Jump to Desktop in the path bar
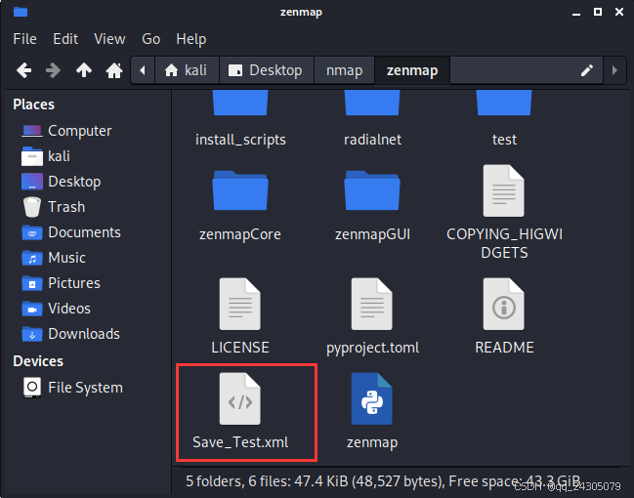 pyautogui.click(x=267, y=70)
